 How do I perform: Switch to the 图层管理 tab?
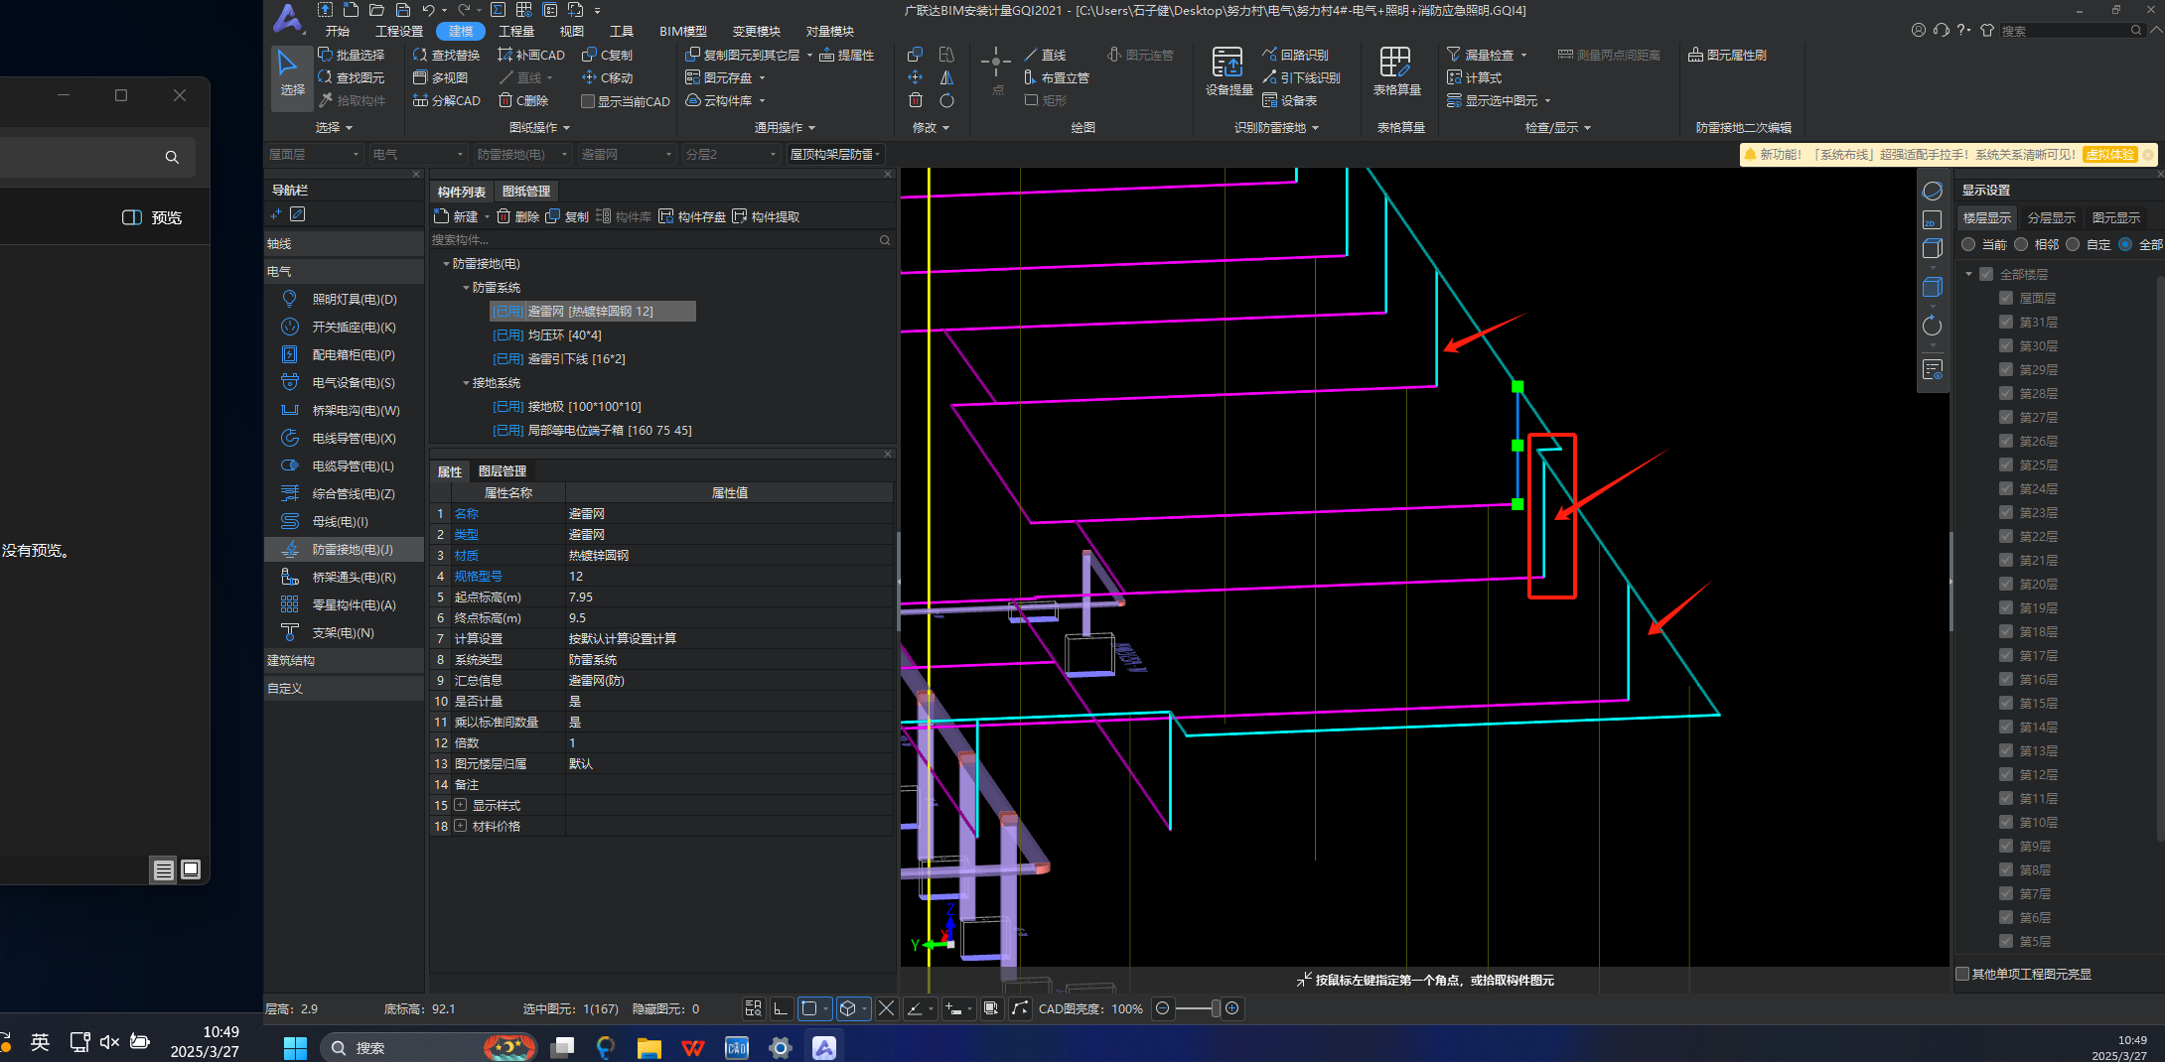[503, 471]
